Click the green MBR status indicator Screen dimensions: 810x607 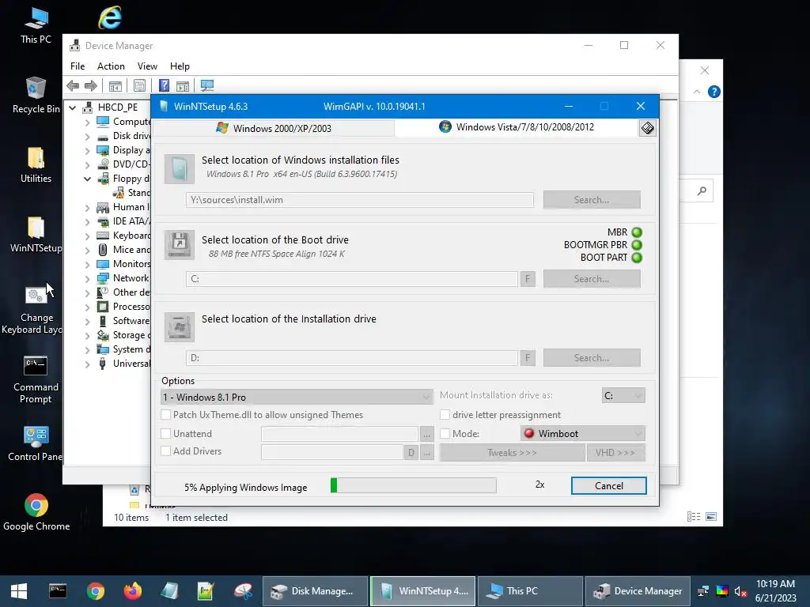(637, 232)
